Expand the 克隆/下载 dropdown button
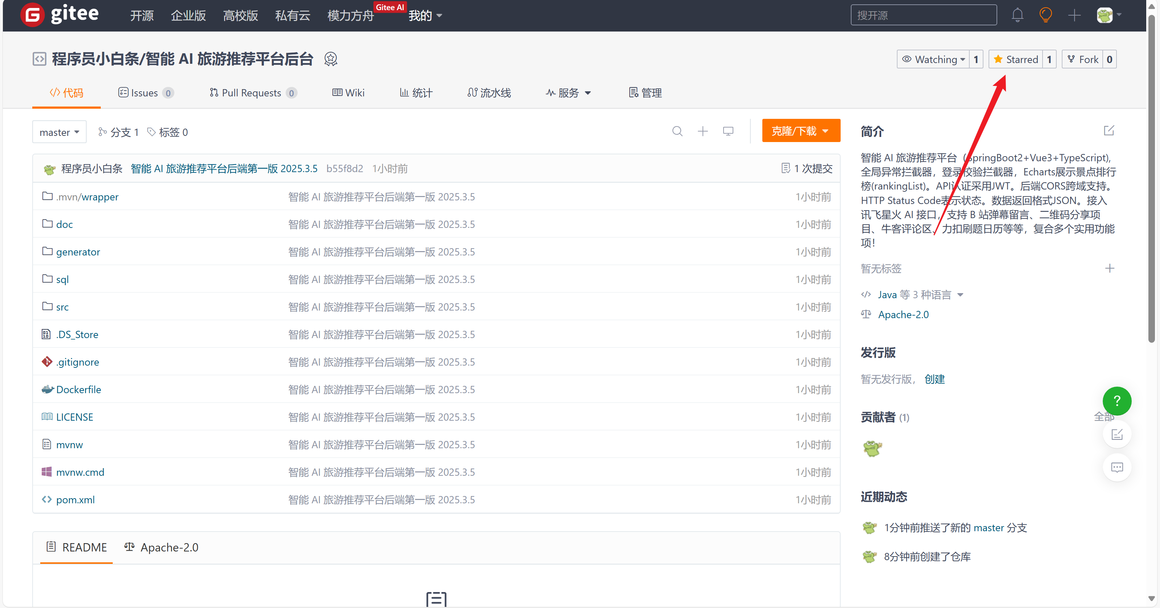 coord(800,131)
